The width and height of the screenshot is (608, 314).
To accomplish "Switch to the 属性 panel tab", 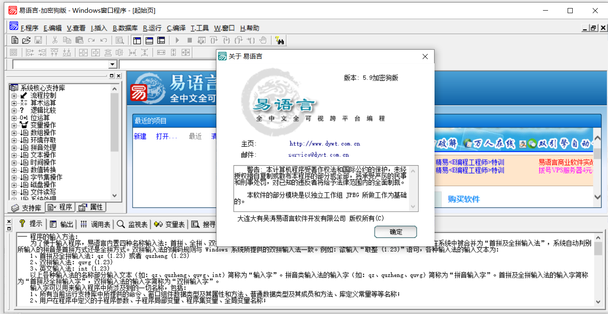I will click(x=91, y=207).
